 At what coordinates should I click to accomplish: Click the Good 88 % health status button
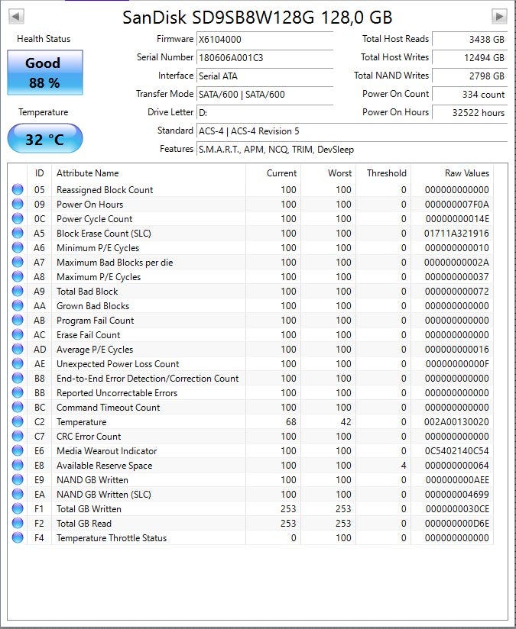(x=45, y=73)
